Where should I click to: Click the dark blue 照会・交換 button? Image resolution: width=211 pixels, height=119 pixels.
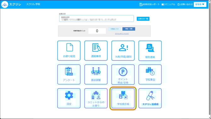tap(129, 29)
